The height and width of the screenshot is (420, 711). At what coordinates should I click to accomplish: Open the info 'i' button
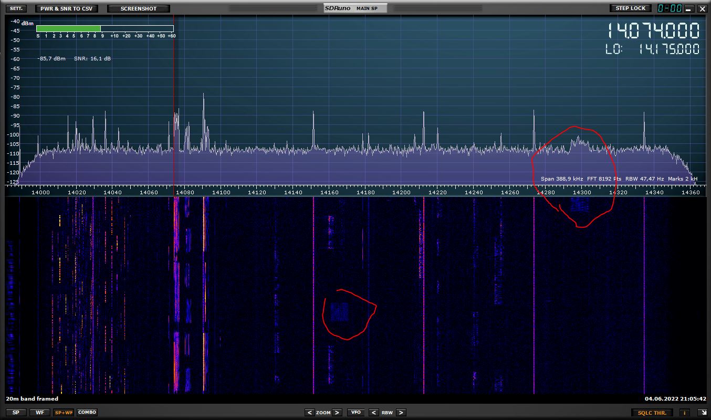(x=685, y=413)
